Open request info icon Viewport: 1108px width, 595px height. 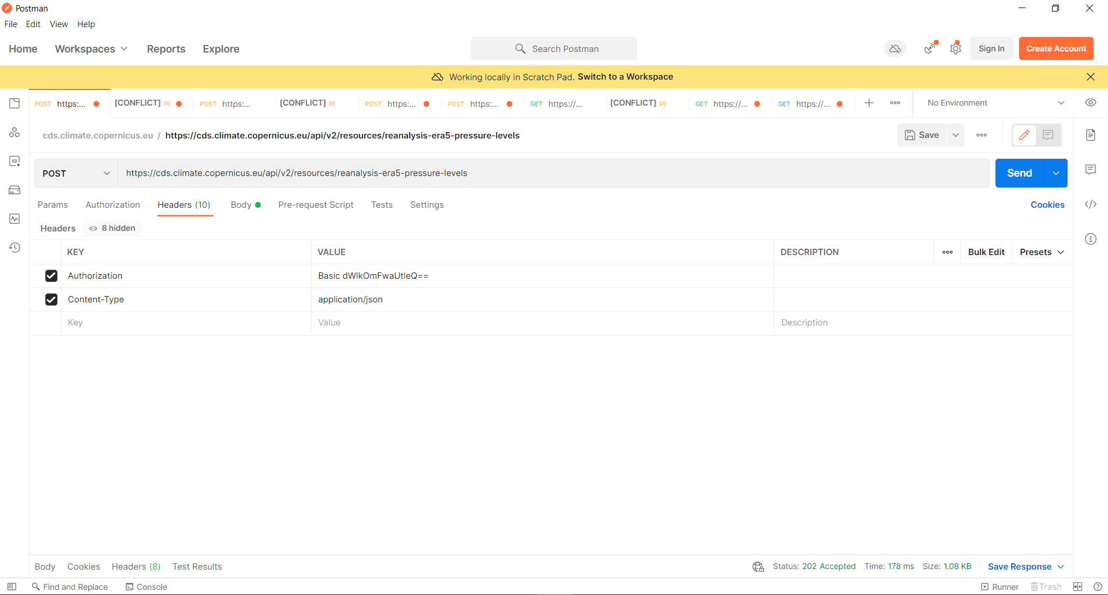[x=1091, y=239]
